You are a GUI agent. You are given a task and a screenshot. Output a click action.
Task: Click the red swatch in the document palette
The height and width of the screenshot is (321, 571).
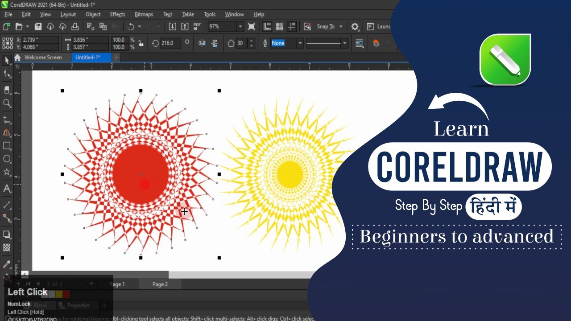click(x=66, y=294)
